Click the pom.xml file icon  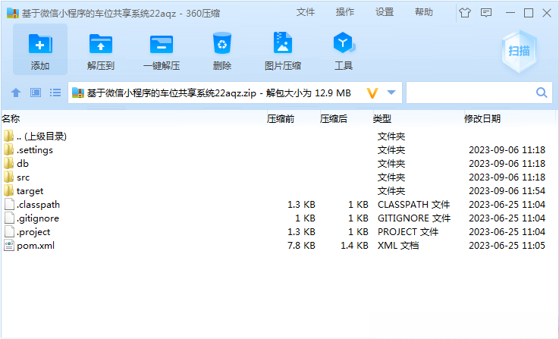click(9, 246)
